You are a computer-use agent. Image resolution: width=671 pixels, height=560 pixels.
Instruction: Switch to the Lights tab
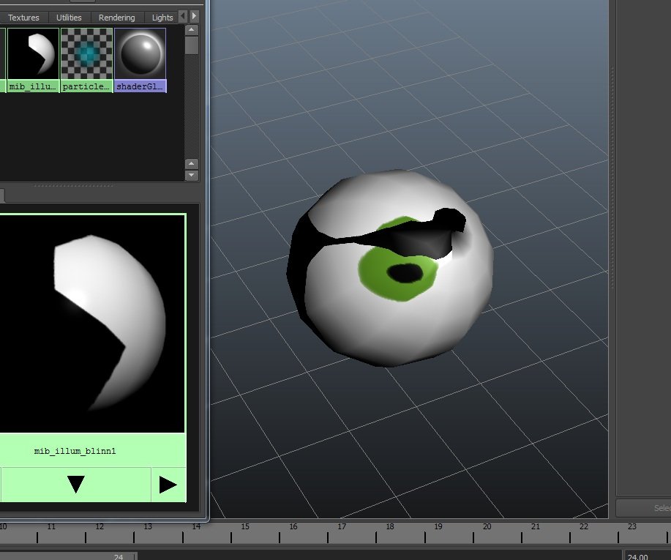(162, 18)
